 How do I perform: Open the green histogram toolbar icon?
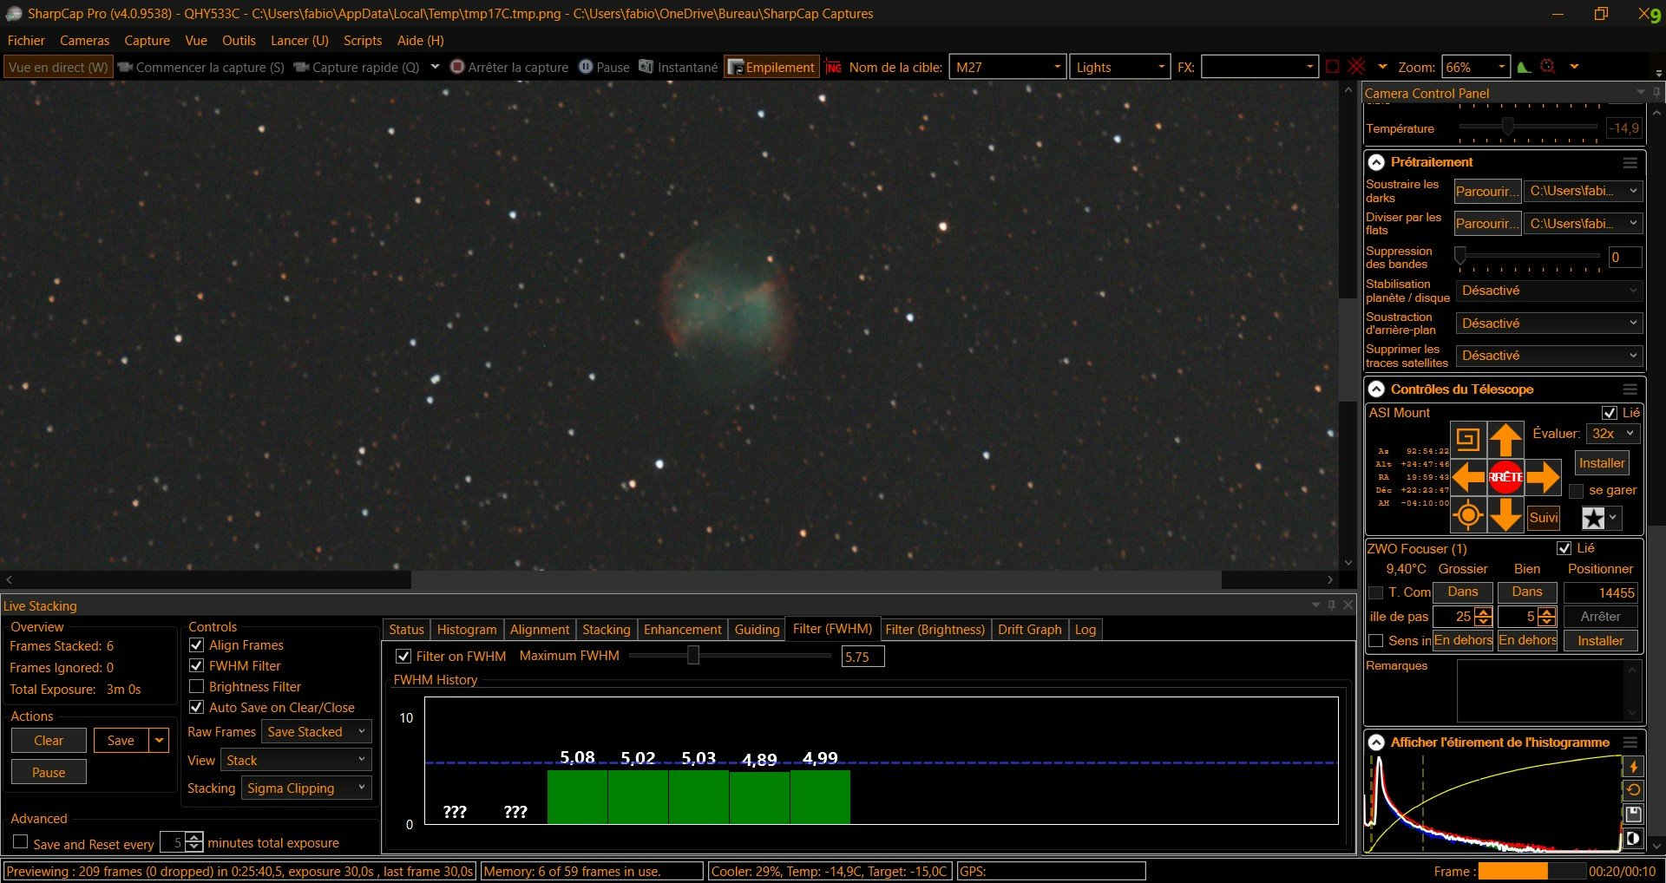point(1524,67)
